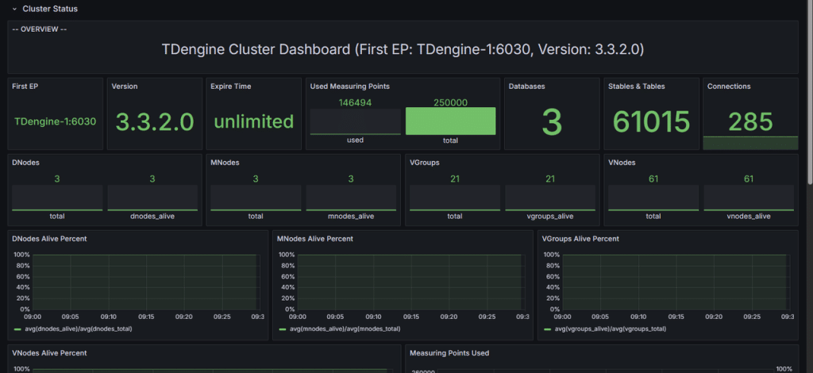Click the green mnodes_alive legend color marker

[283, 329]
